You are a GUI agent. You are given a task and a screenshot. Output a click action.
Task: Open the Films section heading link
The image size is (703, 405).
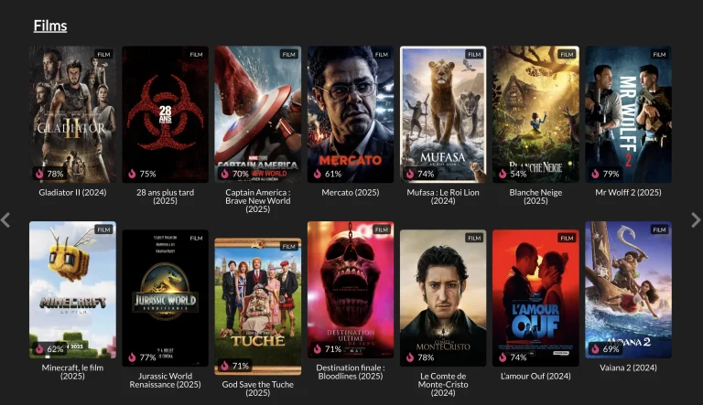[50, 26]
